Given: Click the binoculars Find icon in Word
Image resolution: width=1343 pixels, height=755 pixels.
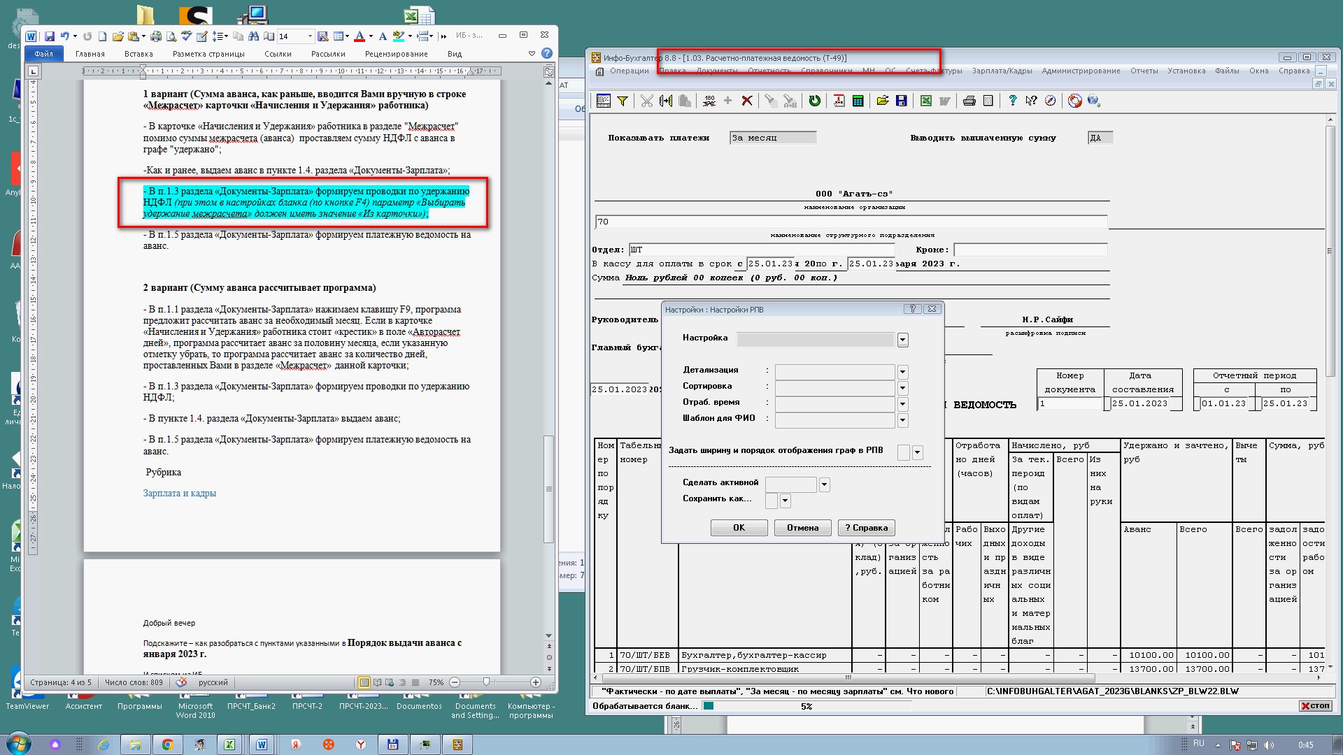Looking at the screenshot, I should (254, 36).
